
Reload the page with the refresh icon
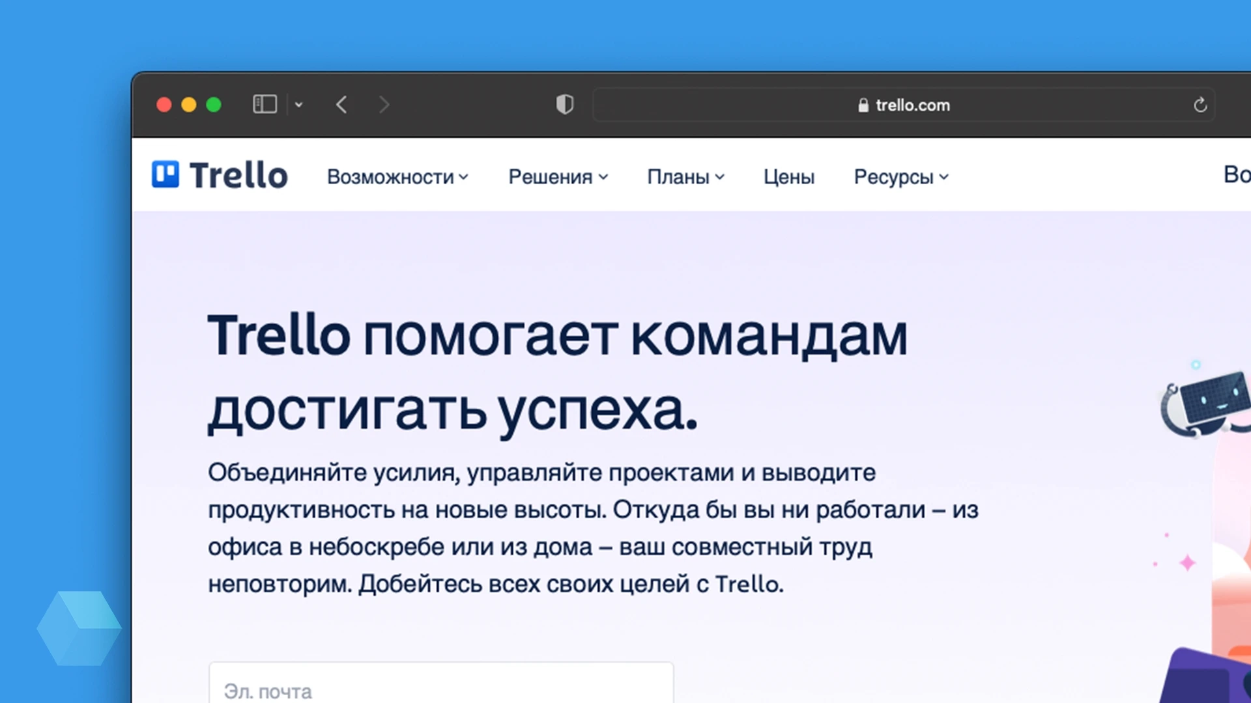pyautogui.click(x=1200, y=105)
